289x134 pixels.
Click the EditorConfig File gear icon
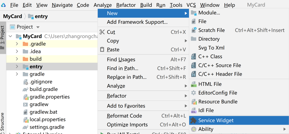pyautogui.click(x=193, y=93)
